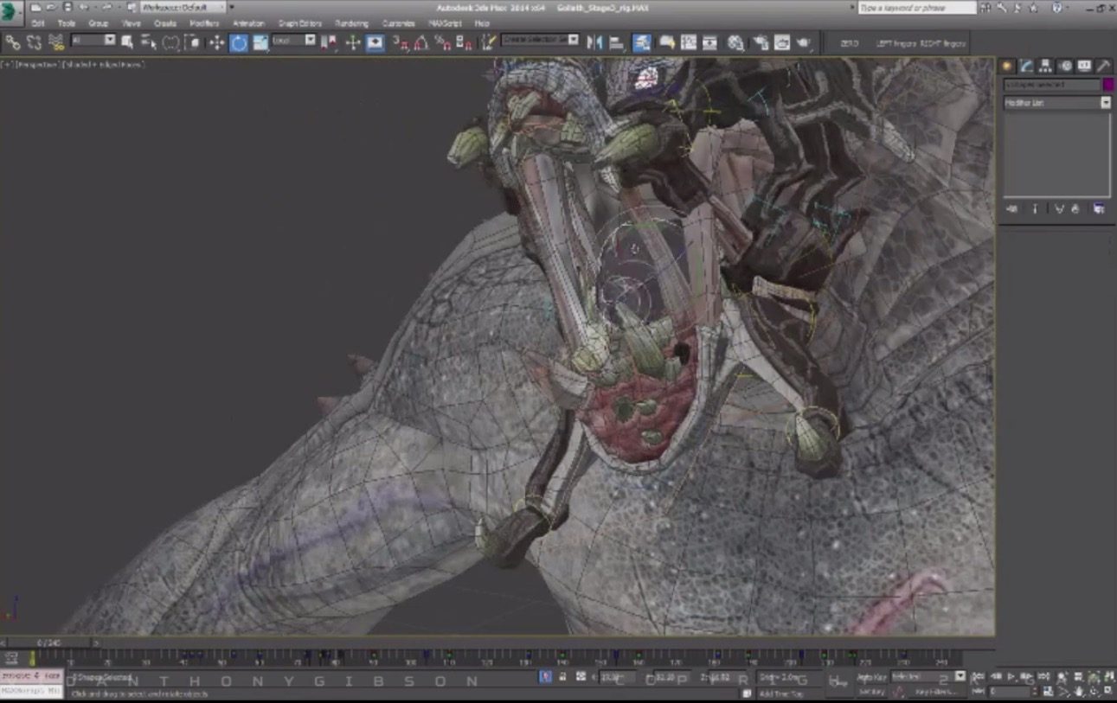The height and width of the screenshot is (703, 1117).
Task: Open the Modifiers menu
Action: click(x=204, y=23)
